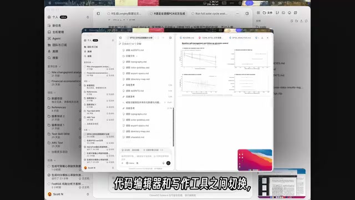Open 搜索 in the front window sidebar

(88, 56)
